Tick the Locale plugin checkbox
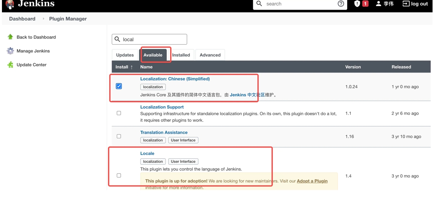This screenshot has height=203, width=441. (119, 175)
